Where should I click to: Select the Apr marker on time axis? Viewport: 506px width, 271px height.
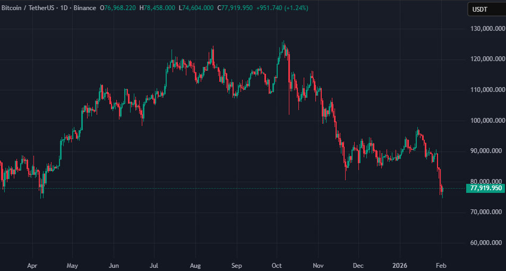(32, 264)
